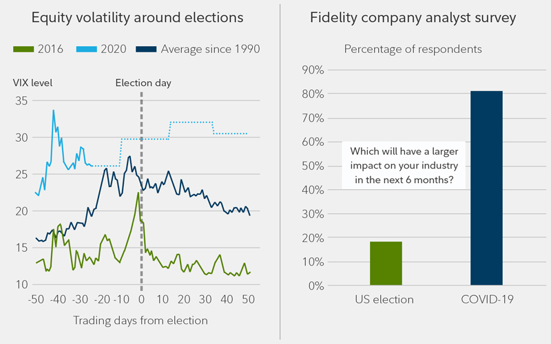Select the green US election bar
The image size is (551, 344).
386,264
